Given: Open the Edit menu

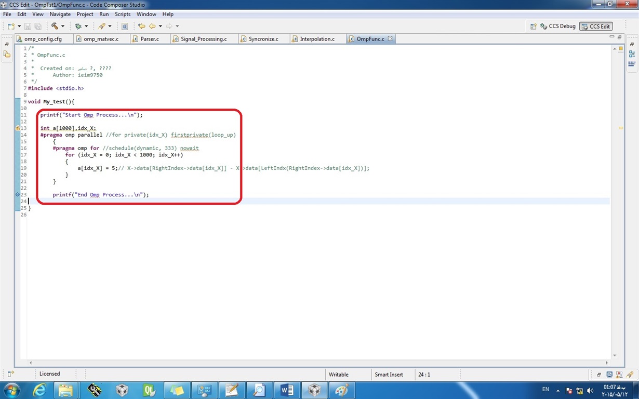Looking at the screenshot, I should pos(22,14).
